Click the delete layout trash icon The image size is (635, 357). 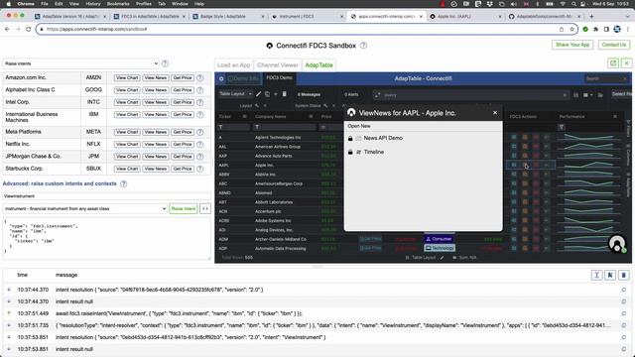pos(285,94)
